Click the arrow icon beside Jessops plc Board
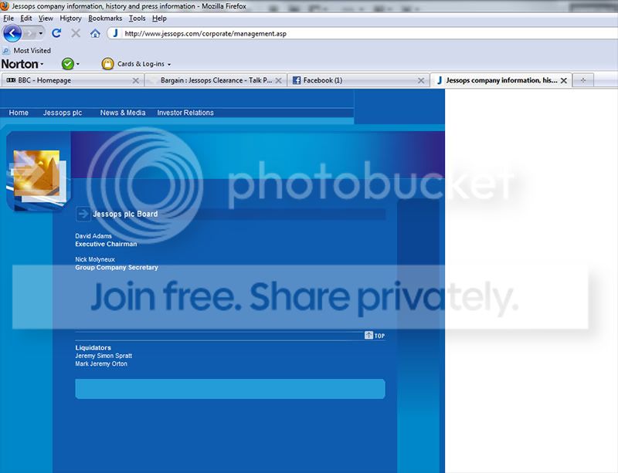The height and width of the screenshot is (473, 618). click(83, 214)
